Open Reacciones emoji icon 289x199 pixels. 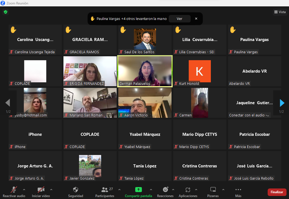click(x=165, y=190)
